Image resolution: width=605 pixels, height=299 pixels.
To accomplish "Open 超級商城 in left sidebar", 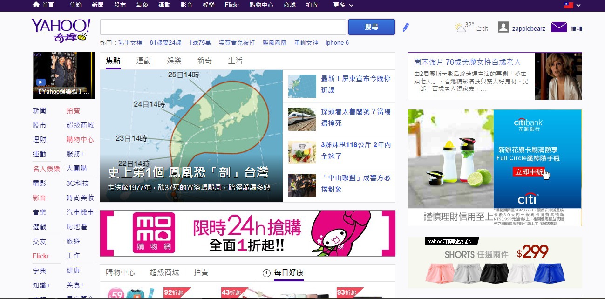I will pyautogui.click(x=80, y=125).
